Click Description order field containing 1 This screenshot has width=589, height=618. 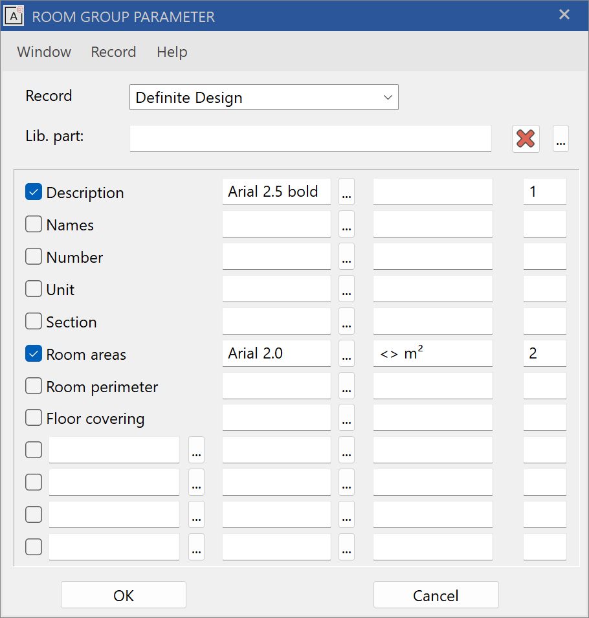[545, 192]
